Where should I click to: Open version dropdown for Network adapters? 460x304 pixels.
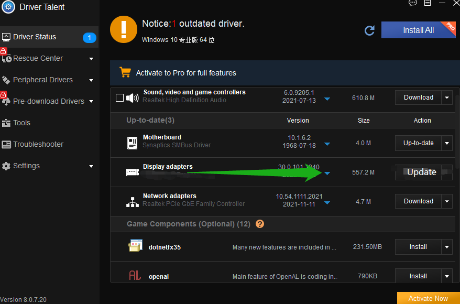pos(327,203)
